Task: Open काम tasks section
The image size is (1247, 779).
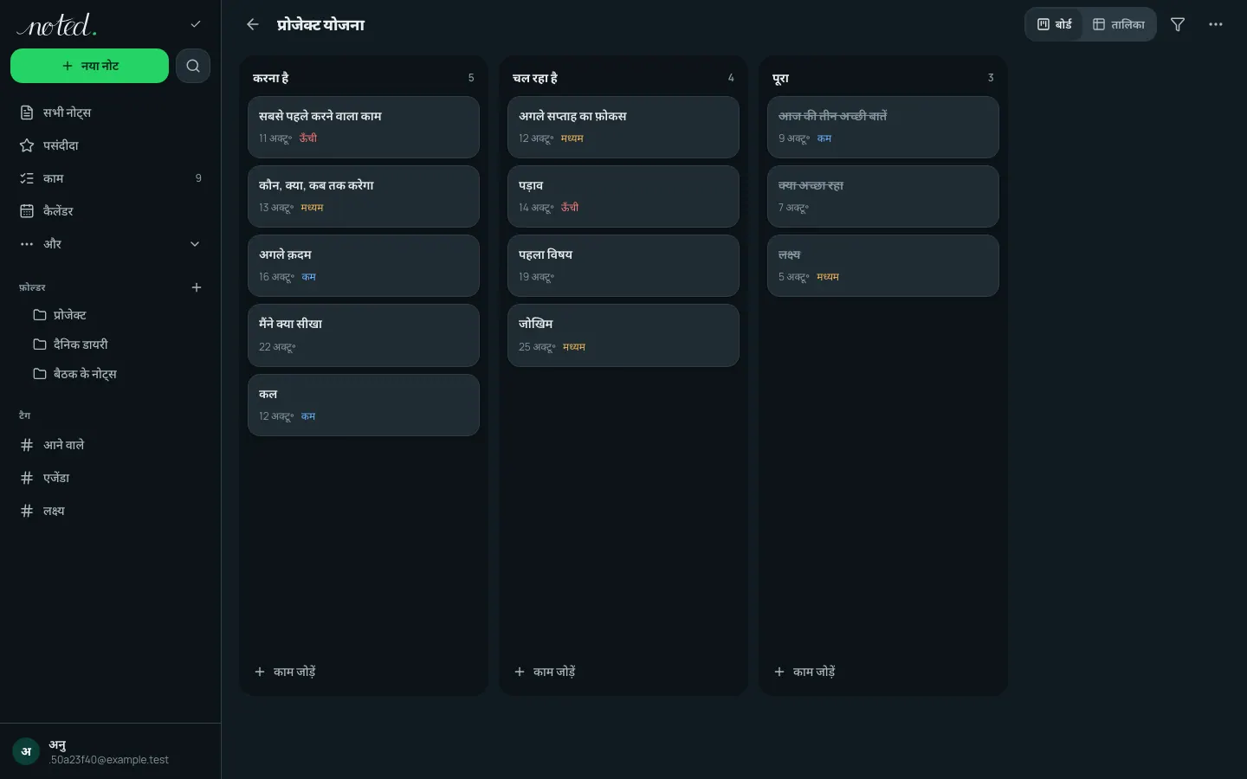Action: coord(110,178)
